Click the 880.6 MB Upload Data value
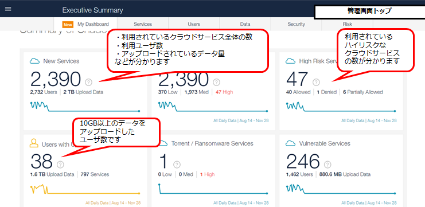 (x=345, y=174)
